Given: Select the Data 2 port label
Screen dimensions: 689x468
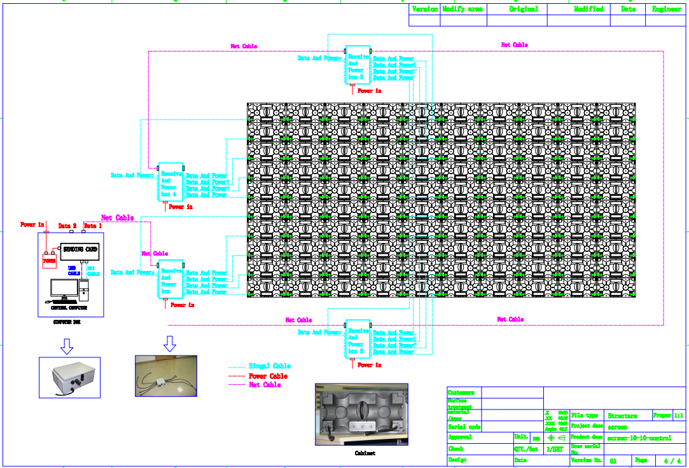Looking at the screenshot, I should [x=67, y=226].
